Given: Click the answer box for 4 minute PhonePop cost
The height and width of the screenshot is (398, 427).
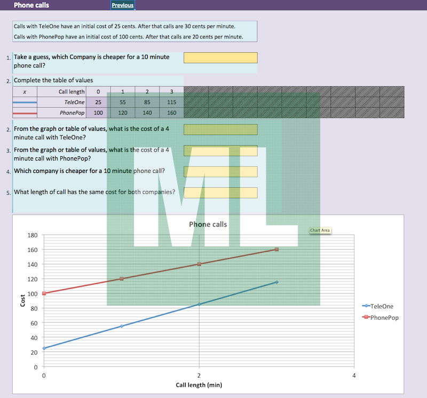Looking at the screenshot, I should pos(220,151).
